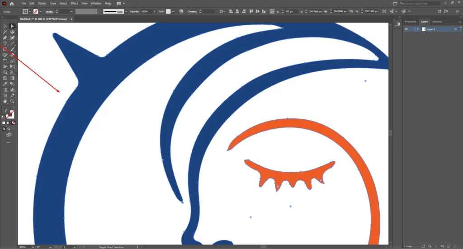Enable Draw Normal mode

click(x=4, y=129)
